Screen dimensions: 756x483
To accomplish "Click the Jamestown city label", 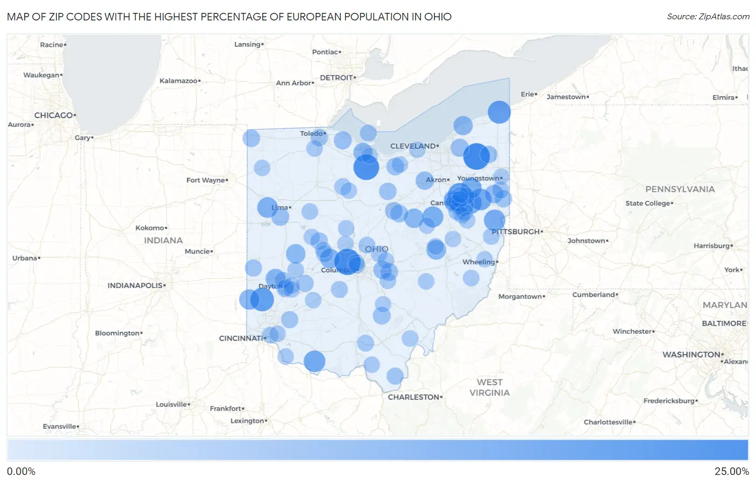I will pos(566,97).
